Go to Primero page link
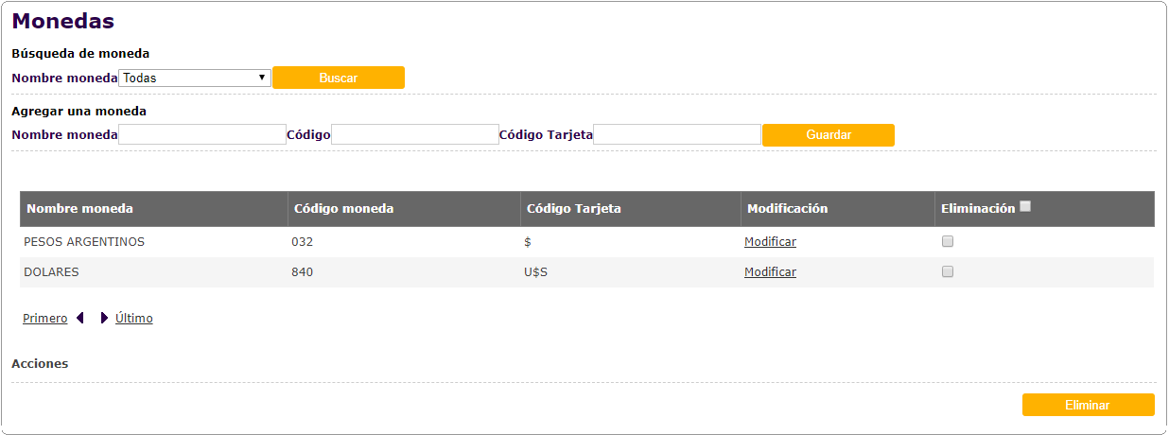 45,319
